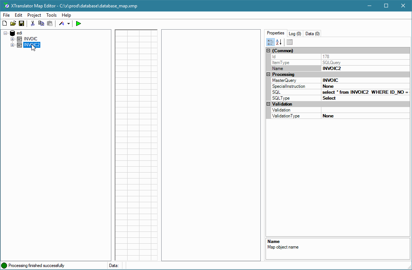Edit the SQL select statement value

(365, 92)
